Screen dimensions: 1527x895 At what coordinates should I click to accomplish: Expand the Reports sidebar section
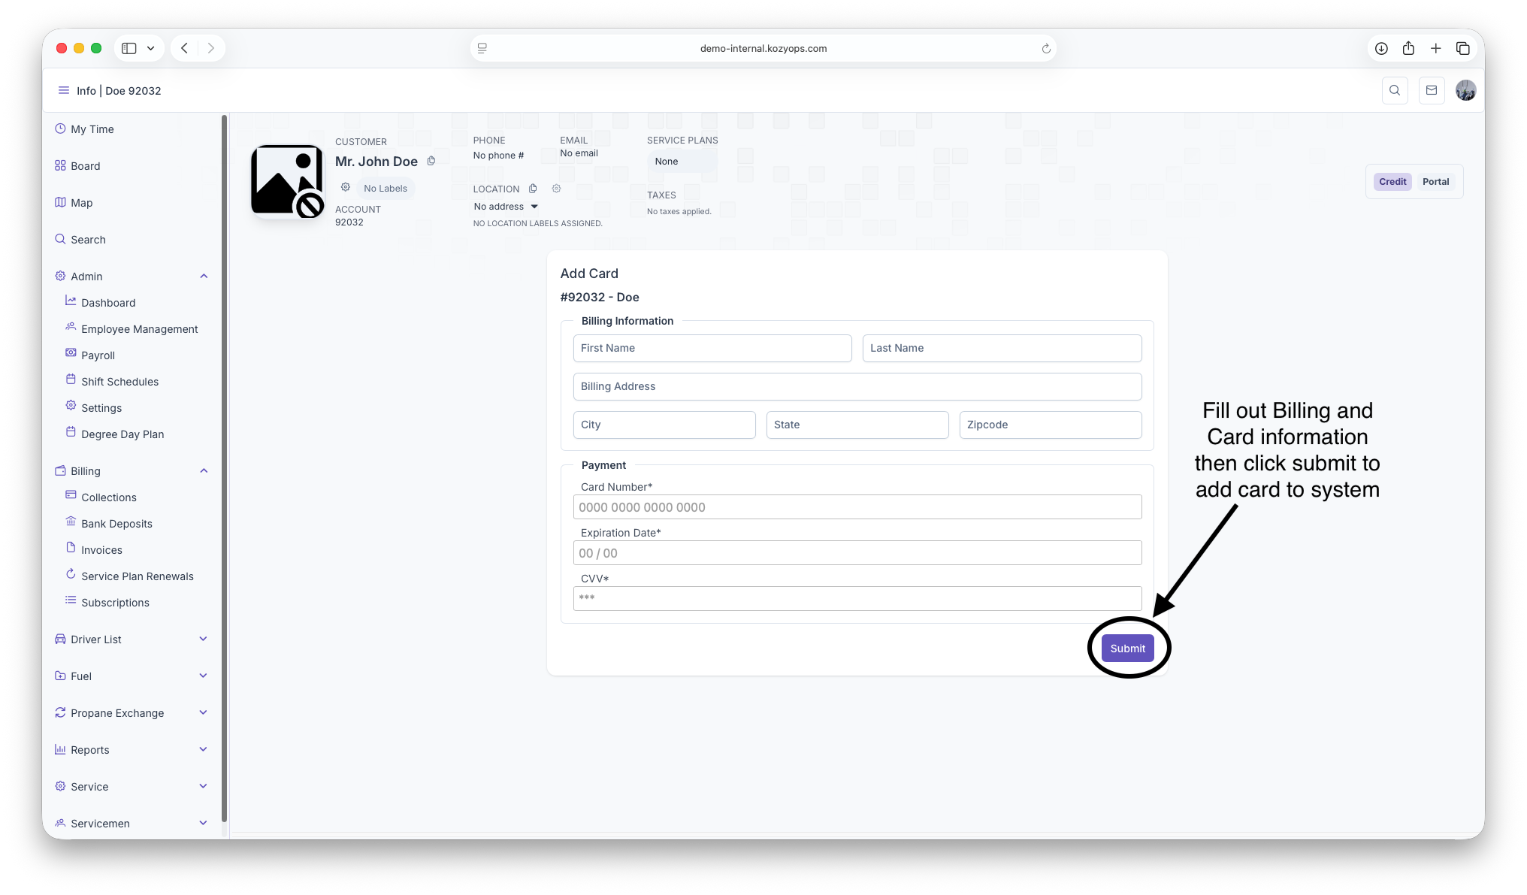tap(203, 749)
